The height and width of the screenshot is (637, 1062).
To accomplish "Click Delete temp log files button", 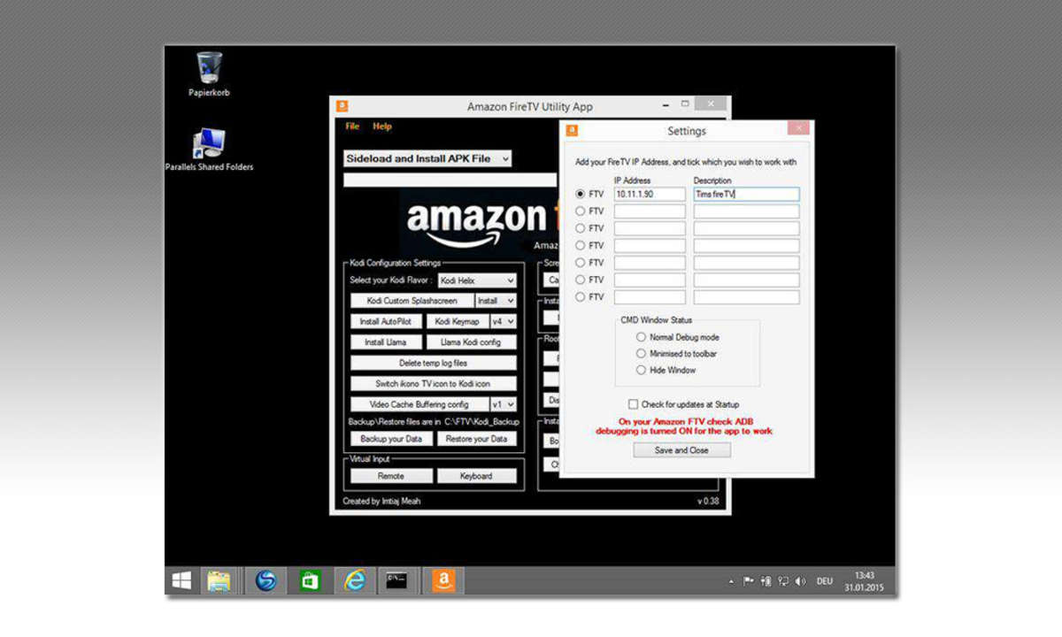I will pos(434,363).
